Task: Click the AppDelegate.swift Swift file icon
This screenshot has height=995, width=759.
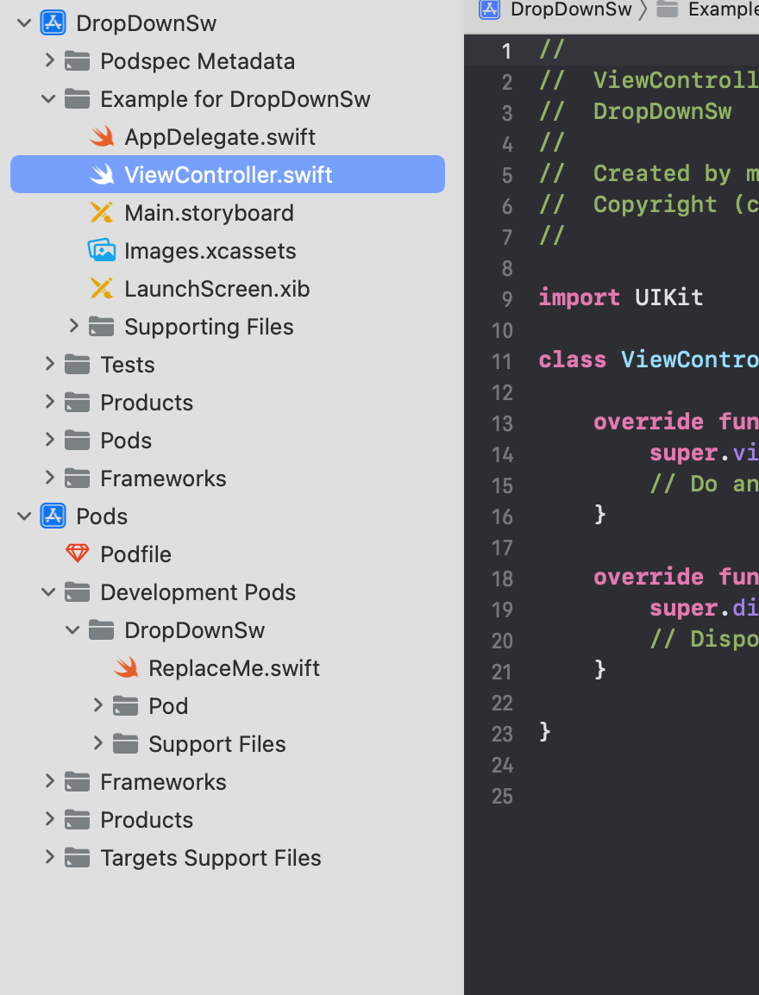Action: 102,136
